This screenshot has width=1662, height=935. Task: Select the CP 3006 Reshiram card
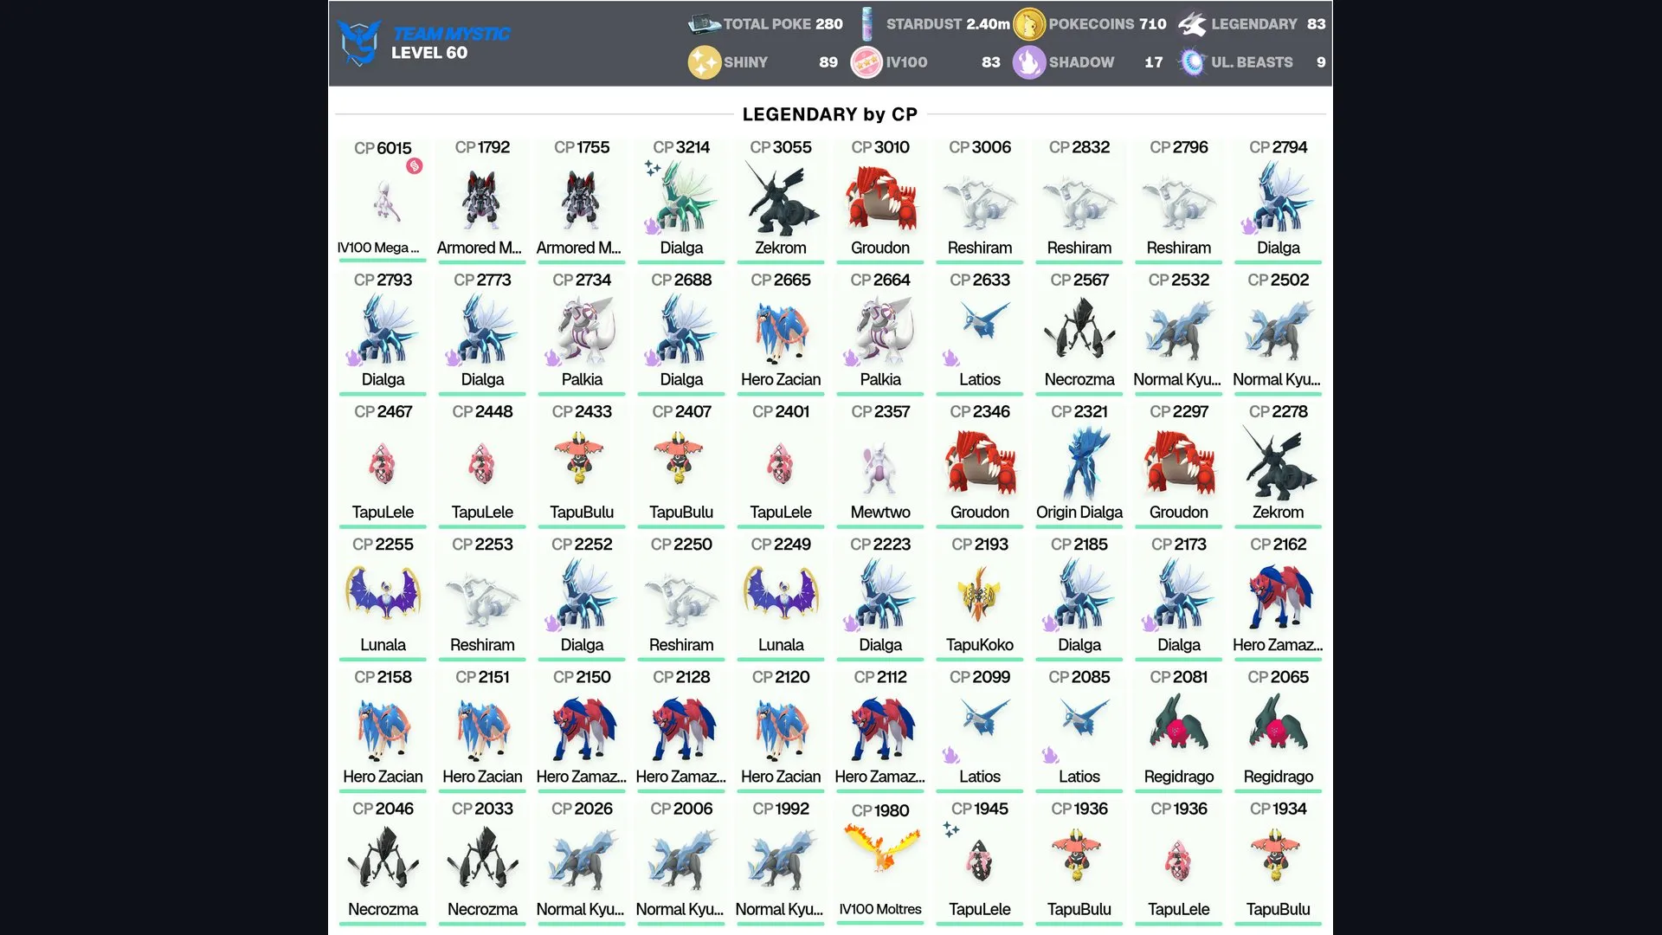[x=980, y=200]
